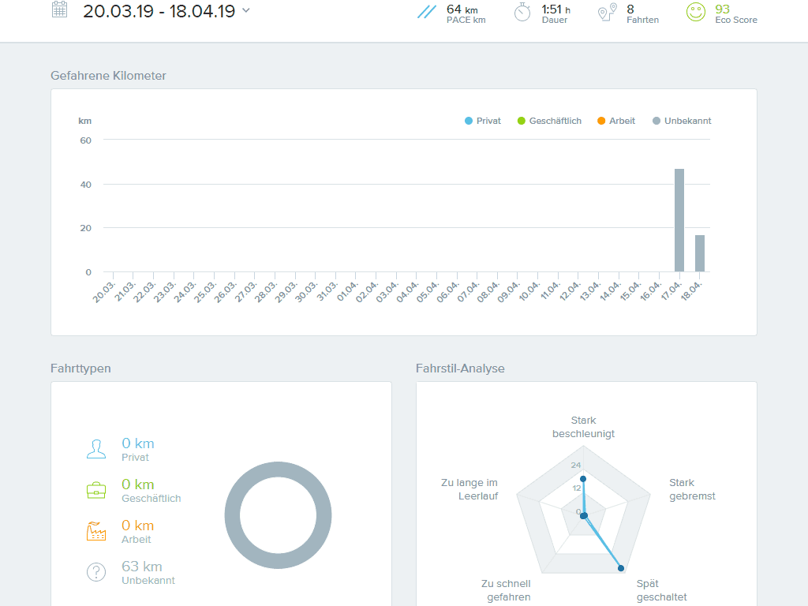Viewport: 808px width, 606px height.
Task: Click the Eco Score smiley icon
Action: tap(696, 12)
